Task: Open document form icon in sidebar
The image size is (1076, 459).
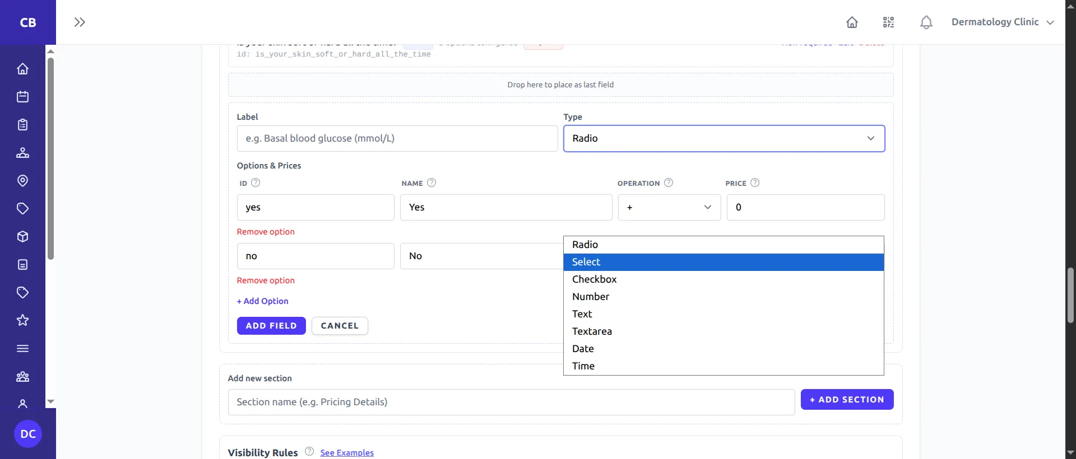Action: (x=22, y=265)
